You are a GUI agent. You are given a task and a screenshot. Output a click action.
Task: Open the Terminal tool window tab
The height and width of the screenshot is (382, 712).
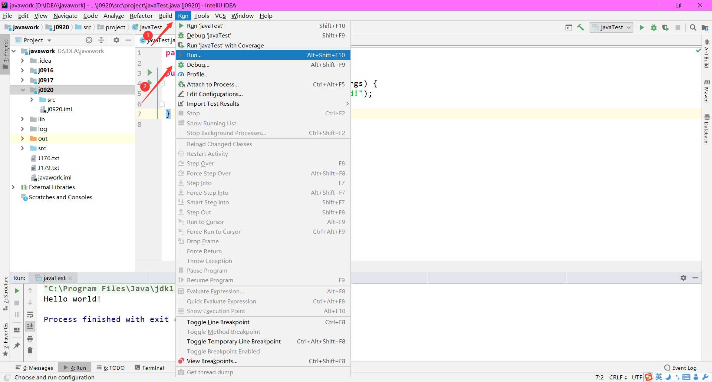[149, 368]
